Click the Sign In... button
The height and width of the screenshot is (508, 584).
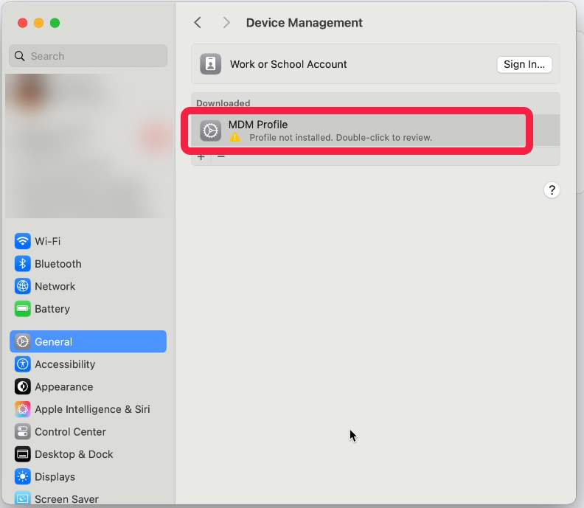(524, 64)
